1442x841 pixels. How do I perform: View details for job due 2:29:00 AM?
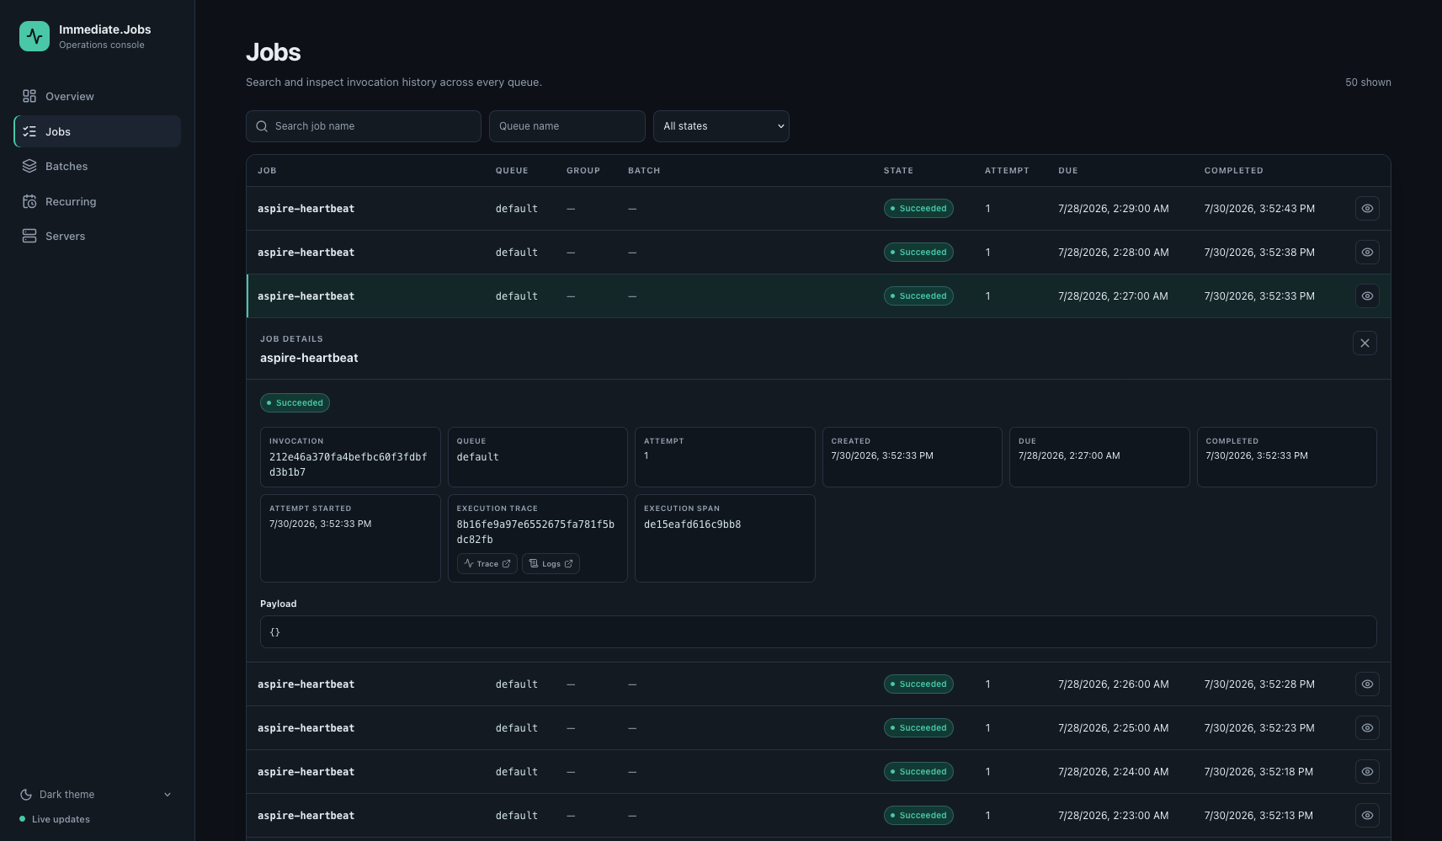[x=1367, y=209]
